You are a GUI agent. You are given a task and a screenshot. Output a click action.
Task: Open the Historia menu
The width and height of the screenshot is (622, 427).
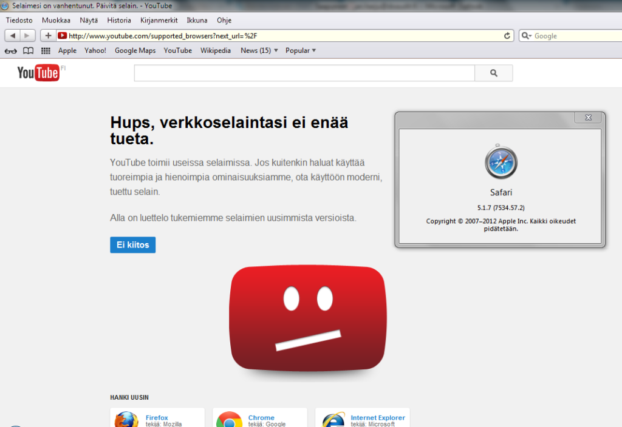pyautogui.click(x=119, y=20)
